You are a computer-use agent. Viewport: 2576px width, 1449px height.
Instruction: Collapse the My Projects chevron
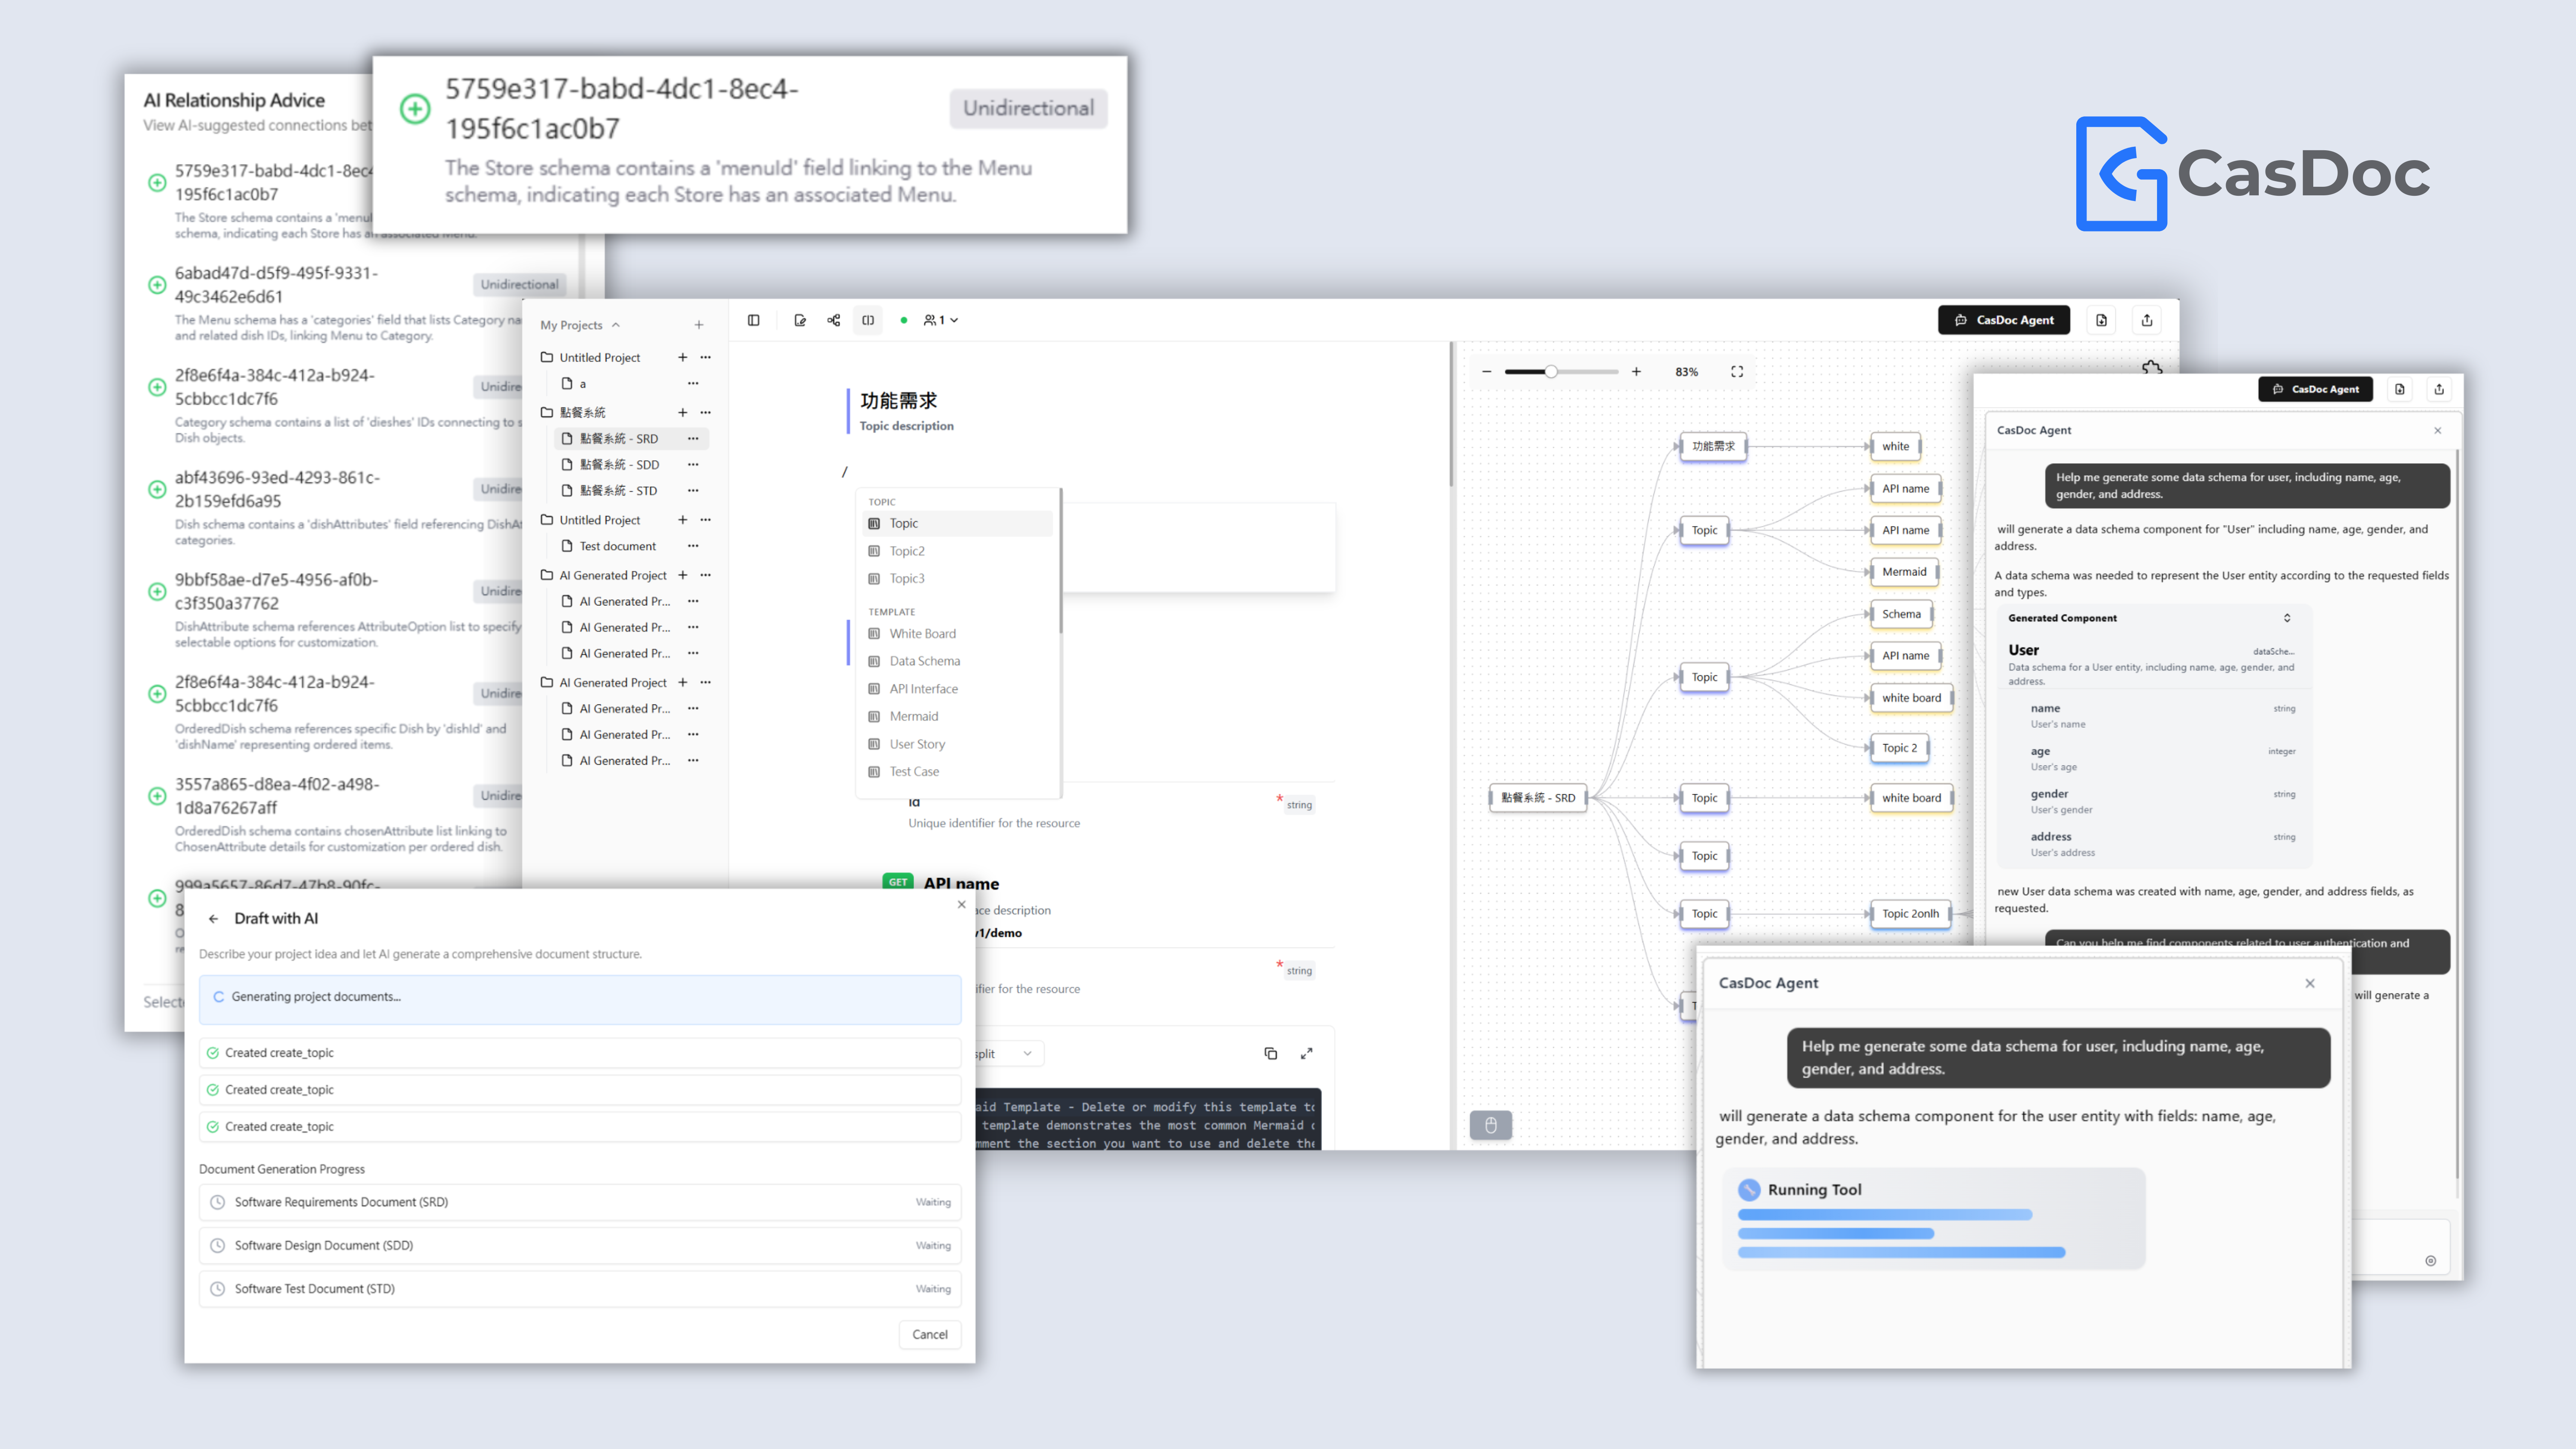(x=616, y=325)
